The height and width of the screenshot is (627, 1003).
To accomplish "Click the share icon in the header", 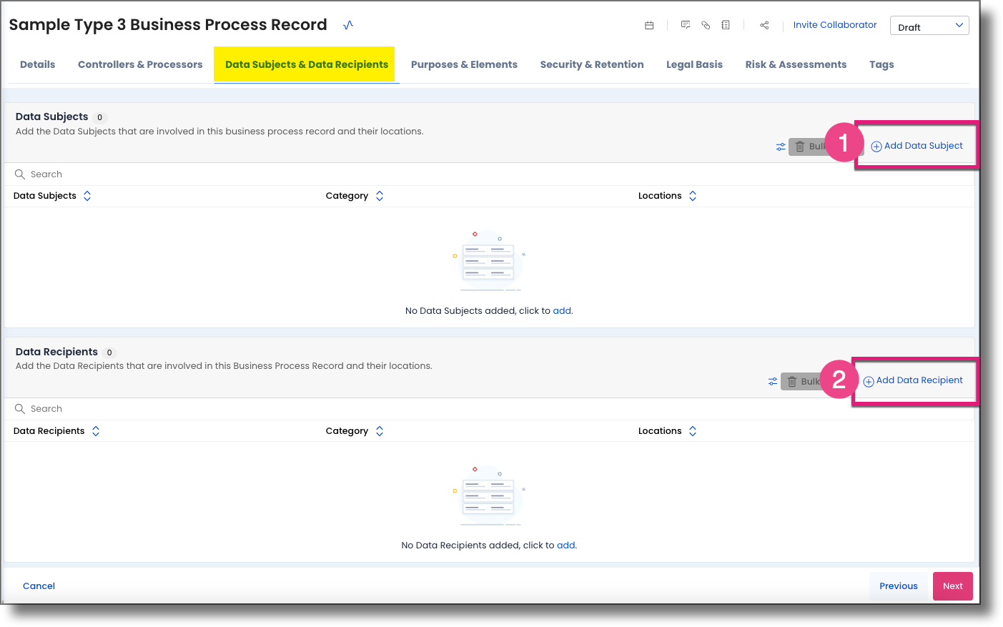I will pyautogui.click(x=764, y=24).
